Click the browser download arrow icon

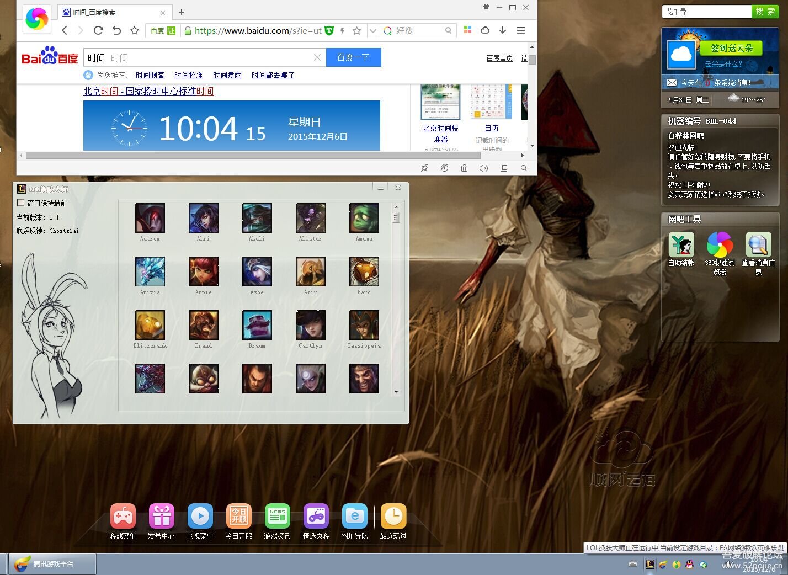[503, 30]
